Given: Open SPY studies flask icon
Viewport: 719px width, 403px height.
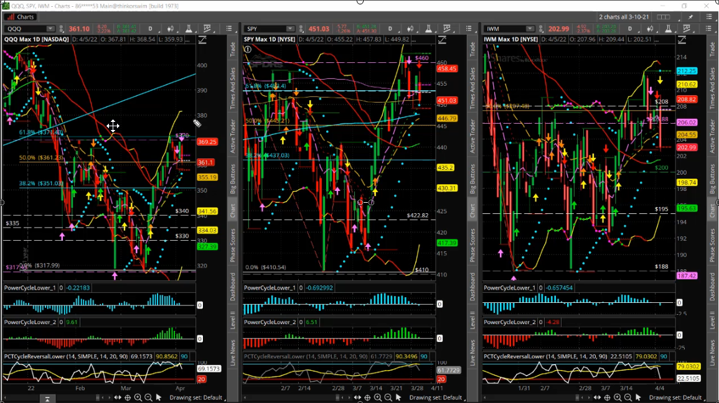Looking at the screenshot, I should coord(428,29).
